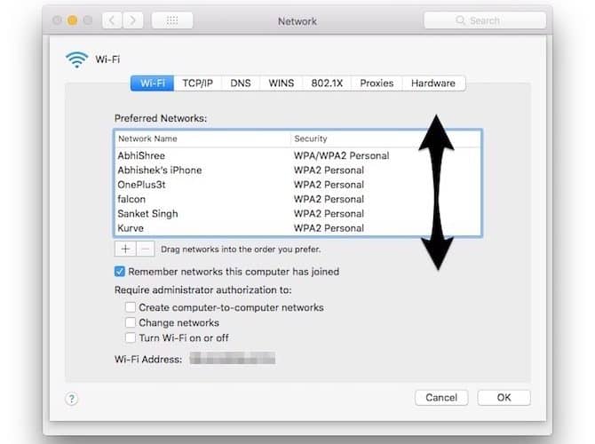Click the help question mark button
Viewport: 595px width, 444px height.
(x=71, y=399)
